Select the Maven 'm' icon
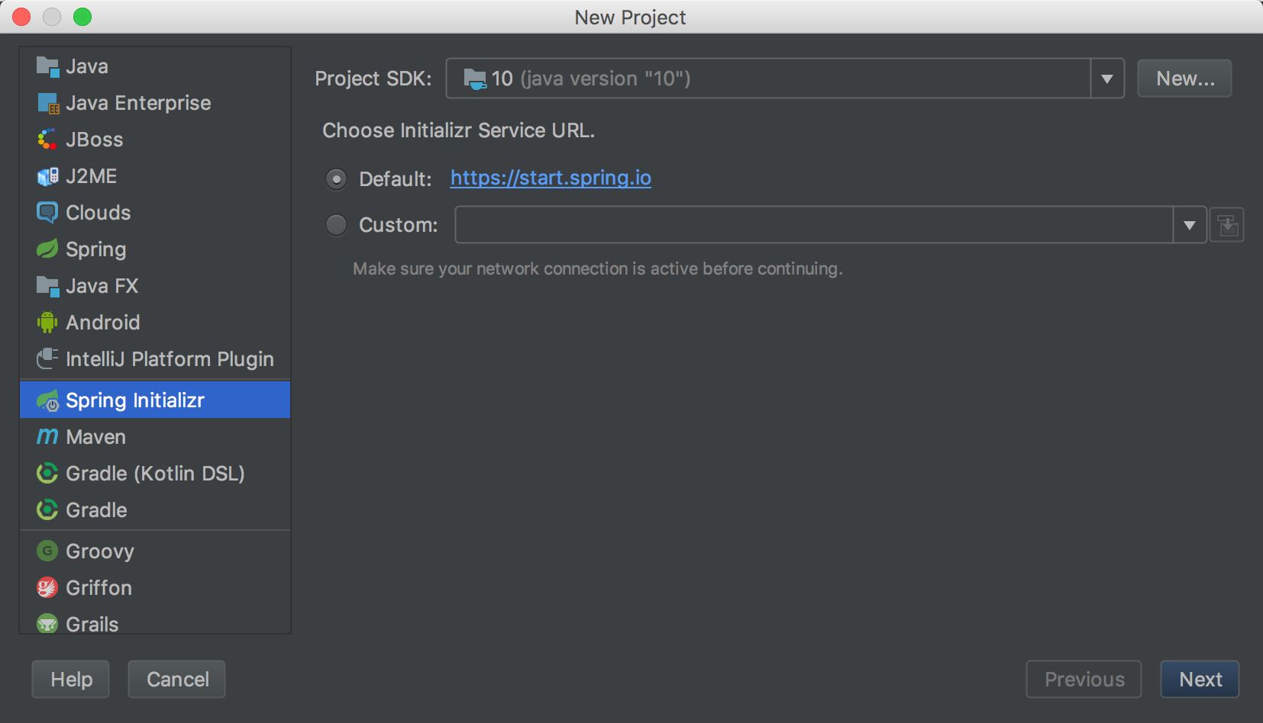The height and width of the screenshot is (723, 1263). pos(47,437)
